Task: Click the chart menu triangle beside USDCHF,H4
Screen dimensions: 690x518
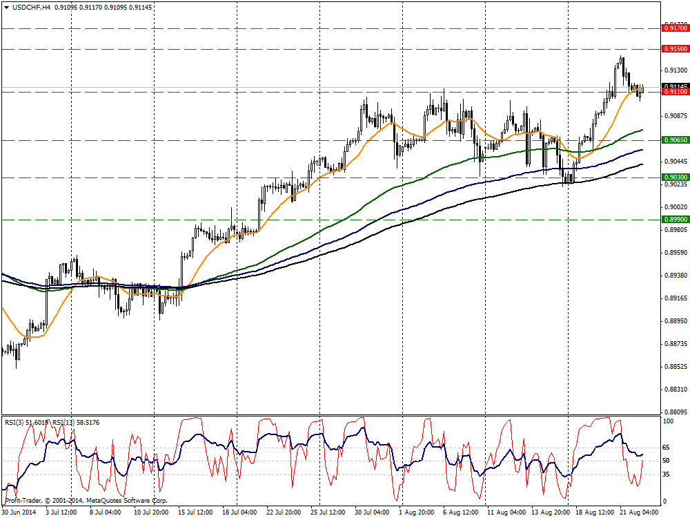Action: tap(6, 8)
